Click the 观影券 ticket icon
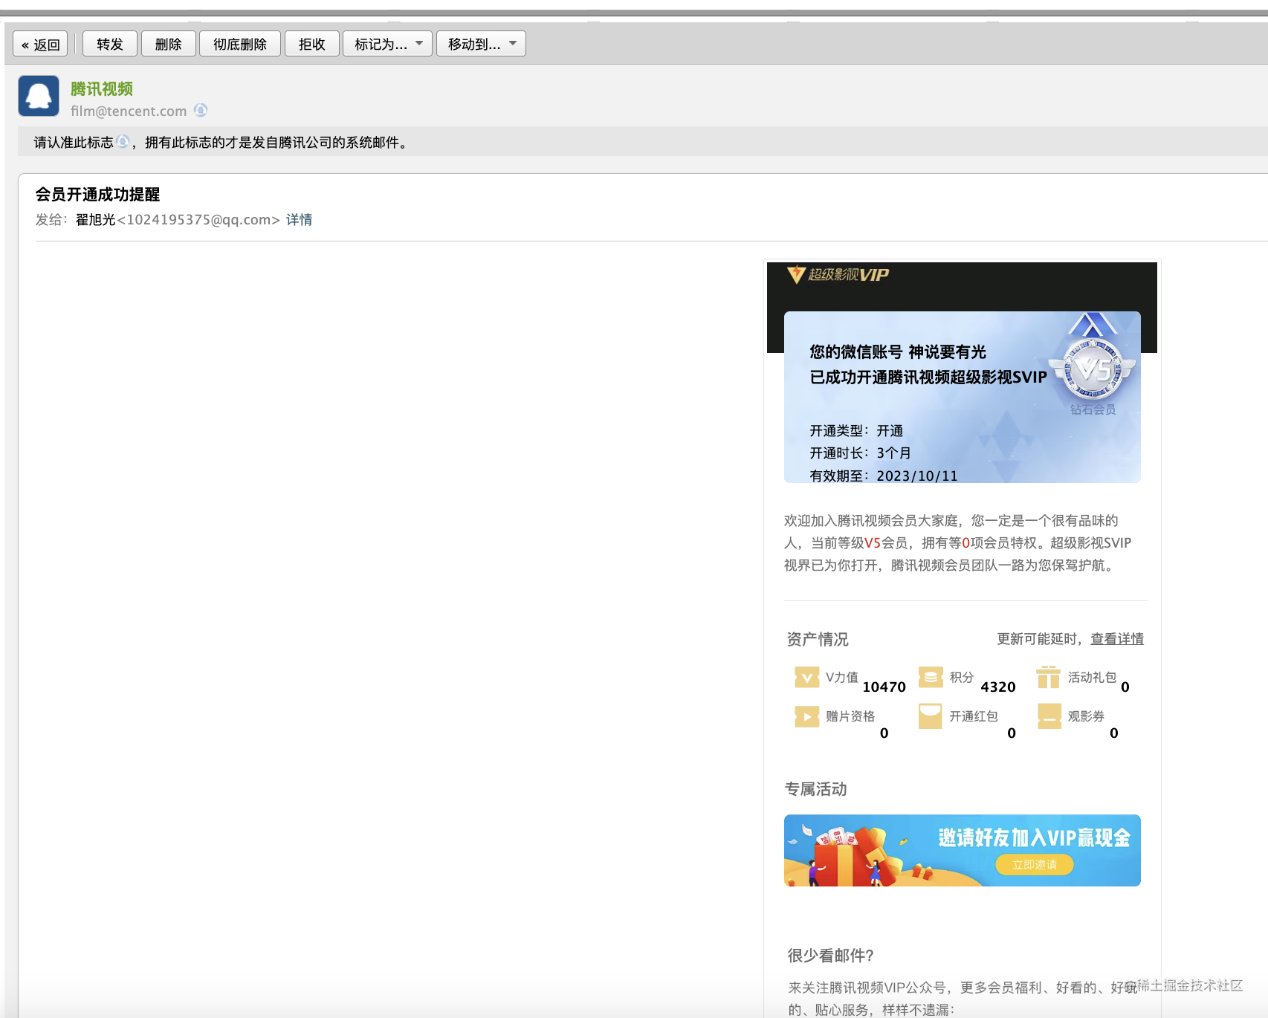1268x1018 pixels. 1049,716
